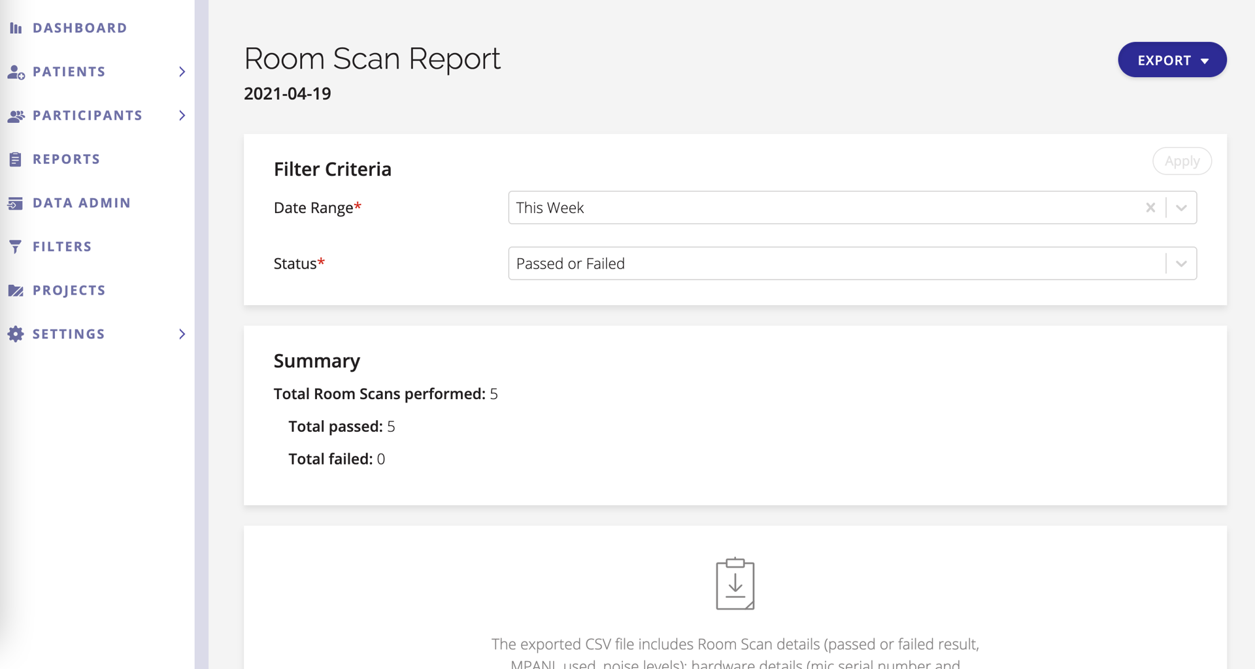Click the 2021-04-19 date text
The width and height of the screenshot is (1255, 669).
click(x=288, y=94)
